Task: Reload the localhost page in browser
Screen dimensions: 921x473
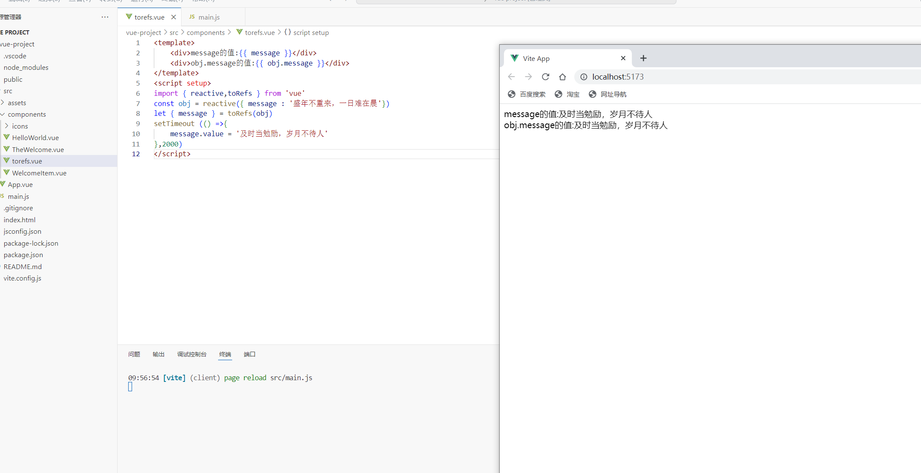Action: point(545,77)
